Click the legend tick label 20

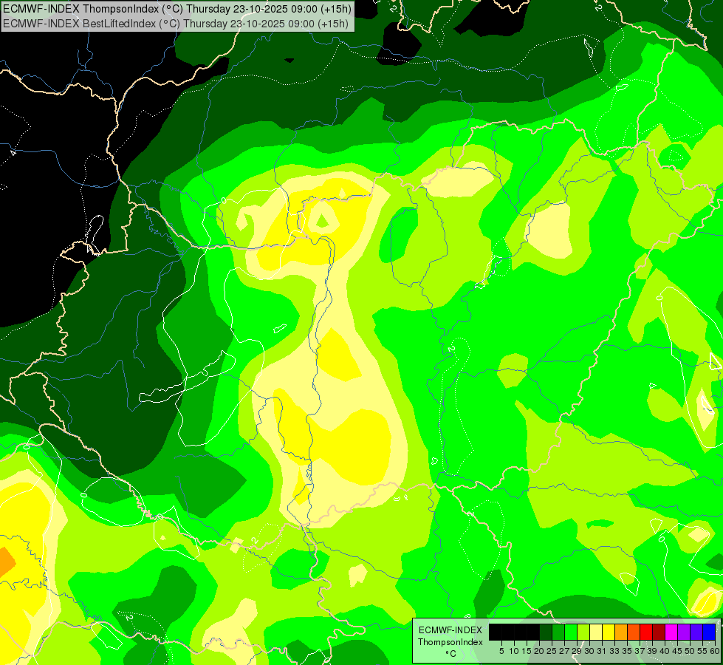(x=539, y=651)
